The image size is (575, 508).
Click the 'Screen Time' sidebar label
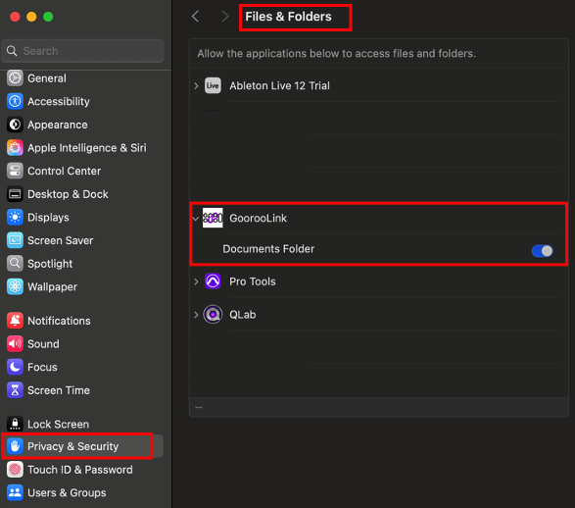pyautogui.click(x=59, y=390)
